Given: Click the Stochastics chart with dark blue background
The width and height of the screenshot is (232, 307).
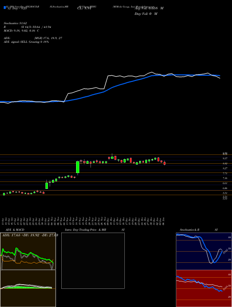Looking at the screenshot, I should (x=204, y=251).
